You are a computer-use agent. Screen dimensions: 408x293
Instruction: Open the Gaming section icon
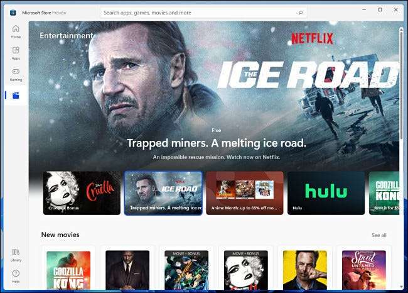click(x=16, y=74)
